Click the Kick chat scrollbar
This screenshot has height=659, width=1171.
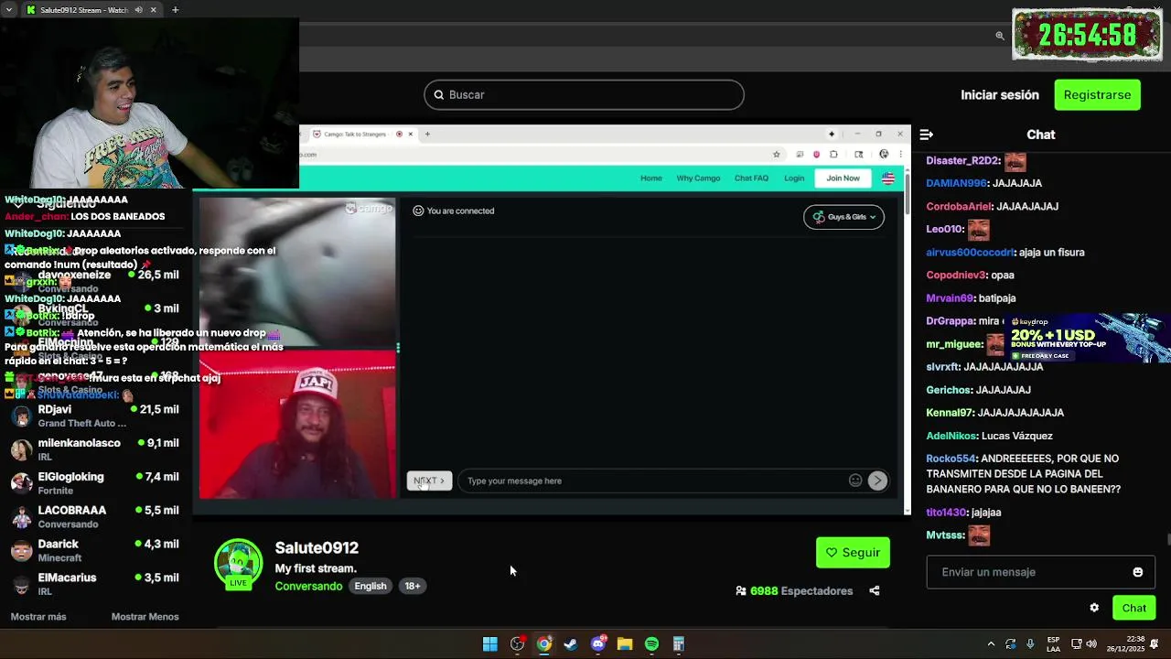[x=1167, y=540]
